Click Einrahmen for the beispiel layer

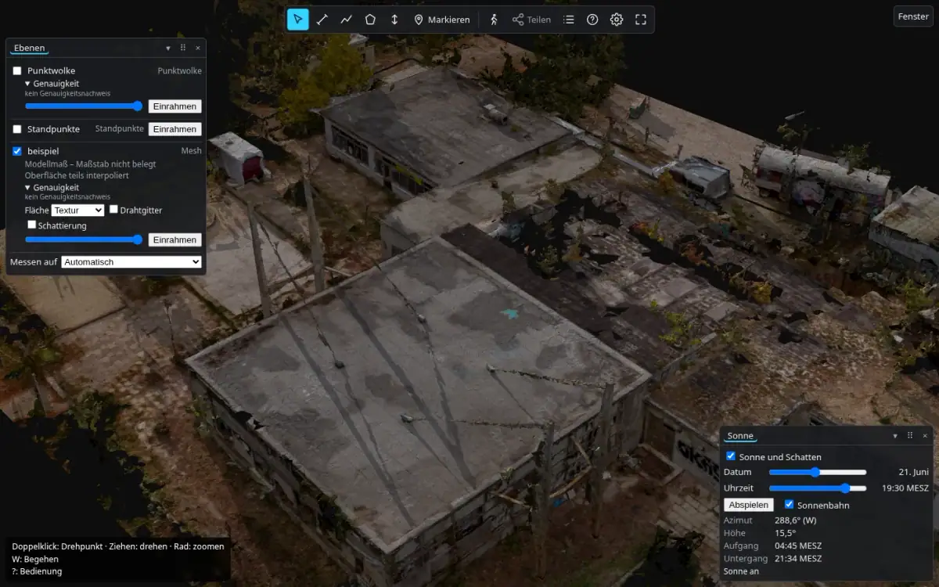[x=175, y=240]
